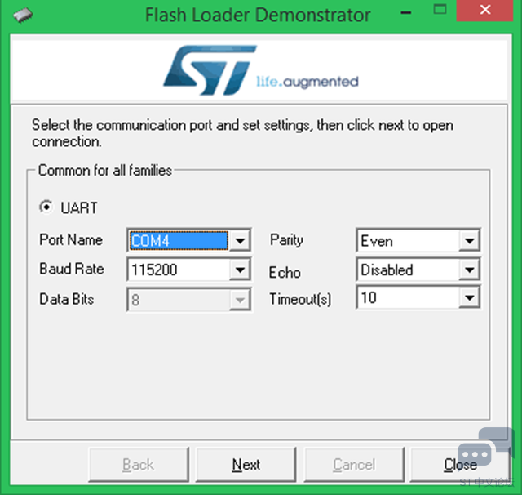This screenshot has width=522, height=495.
Task: Click the Port Name label
Action: [x=71, y=239]
